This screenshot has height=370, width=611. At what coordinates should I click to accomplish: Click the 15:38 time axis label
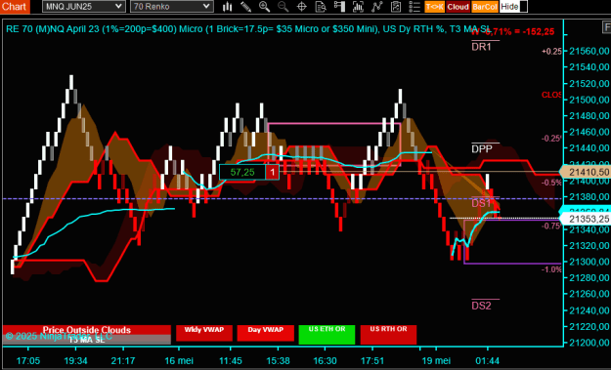point(279,360)
